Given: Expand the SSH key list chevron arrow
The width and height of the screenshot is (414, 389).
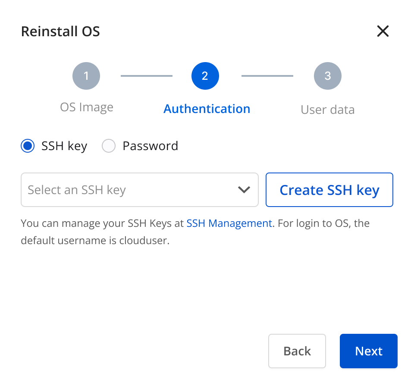Looking at the screenshot, I should point(244,190).
